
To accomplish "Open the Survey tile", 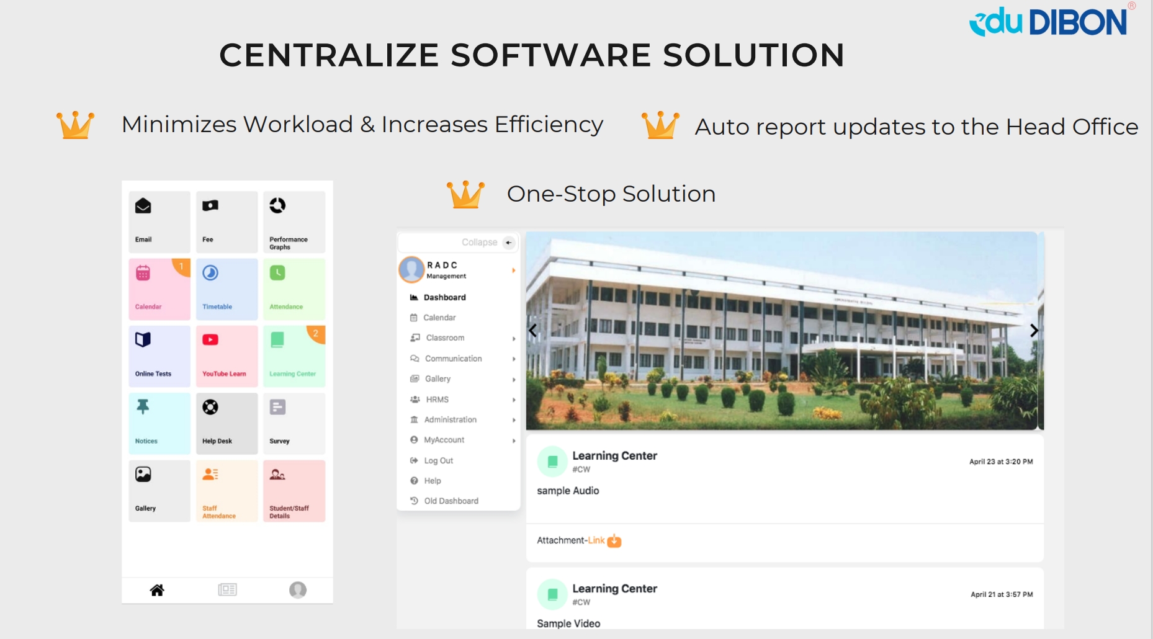I will [x=294, y=424].
